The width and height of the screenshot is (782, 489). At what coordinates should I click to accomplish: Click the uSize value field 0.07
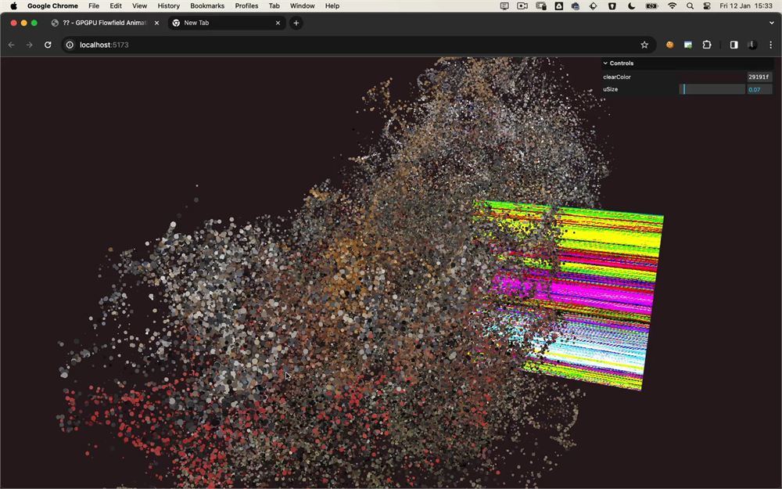click(759, 89)
